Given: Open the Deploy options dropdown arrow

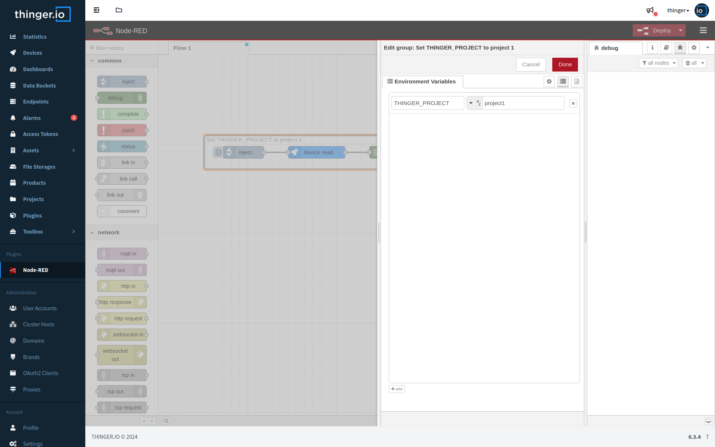Looking at the screenshot, I should [680, 31].
